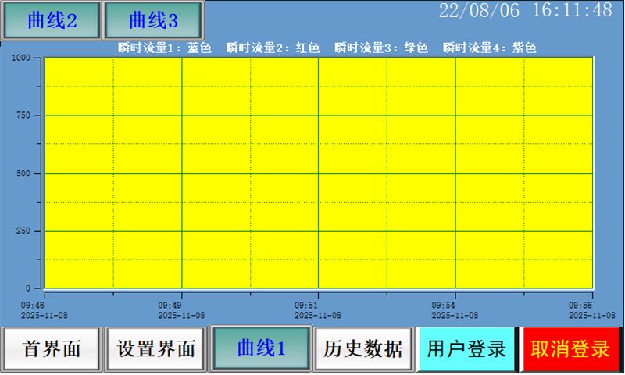Click the 瞬时流量3:绿色 legend label
The width and height of the screenshot is (625, 375).
381,48
